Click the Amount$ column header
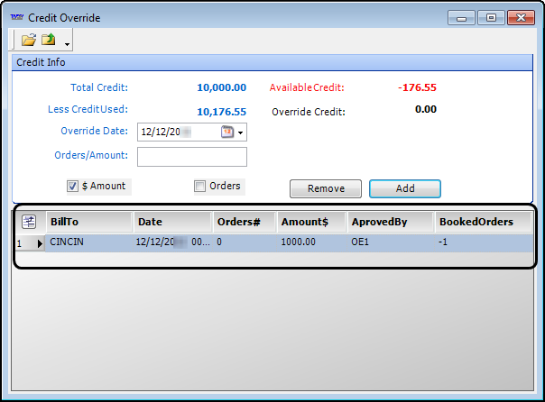 click(x=312, y=222)
